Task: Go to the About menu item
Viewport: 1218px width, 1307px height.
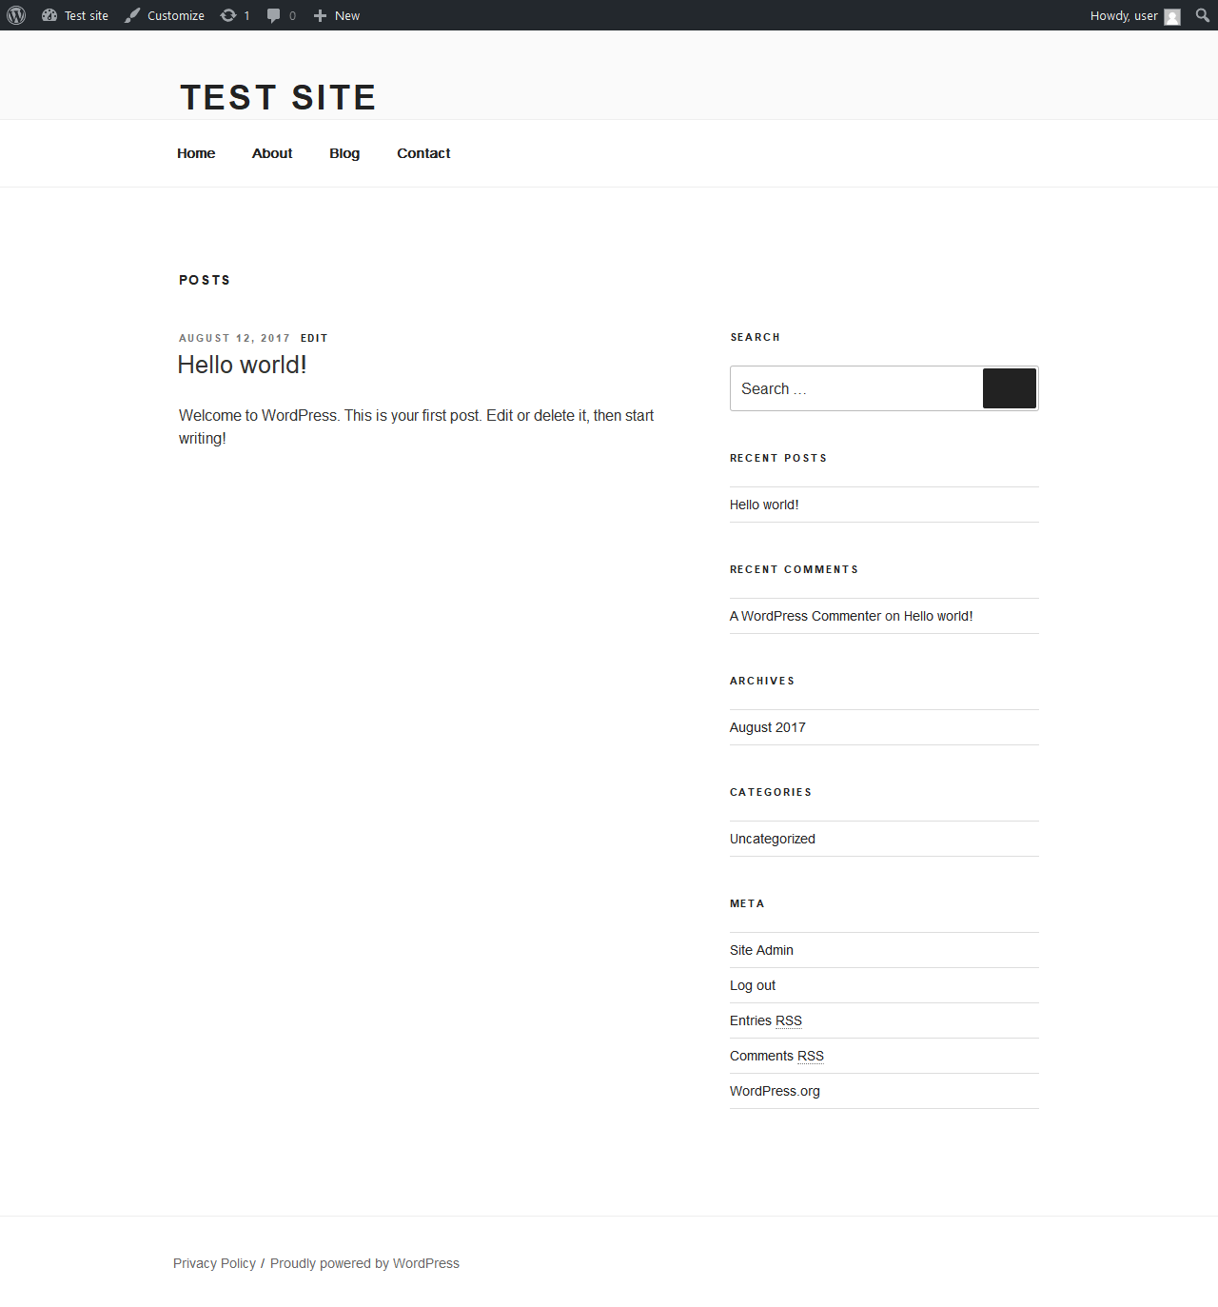Action: coord(272,153)
